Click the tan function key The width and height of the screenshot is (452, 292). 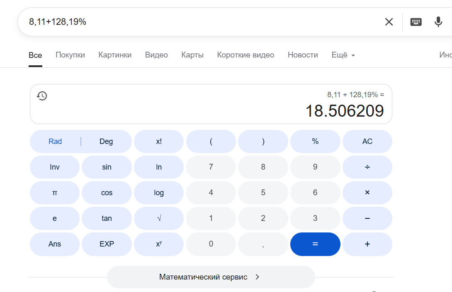pyautogui.click(x=107, y=218)
